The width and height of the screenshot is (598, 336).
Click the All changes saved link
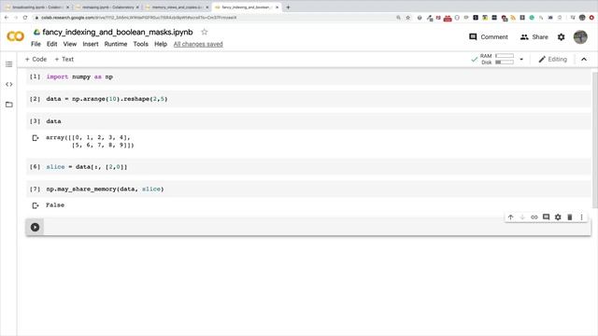pyautogui.click(x=198, y=44)
